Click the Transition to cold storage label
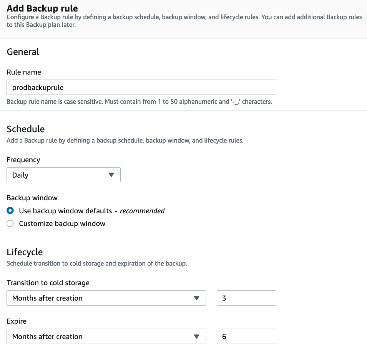The height and width of the screenshot is (349, 367). (x=48, y=283)
